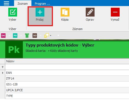Edit the record with Oprav pencil icon
Image resolution: width=129 pixels, height=100 pixels.
tap(90, 12)
